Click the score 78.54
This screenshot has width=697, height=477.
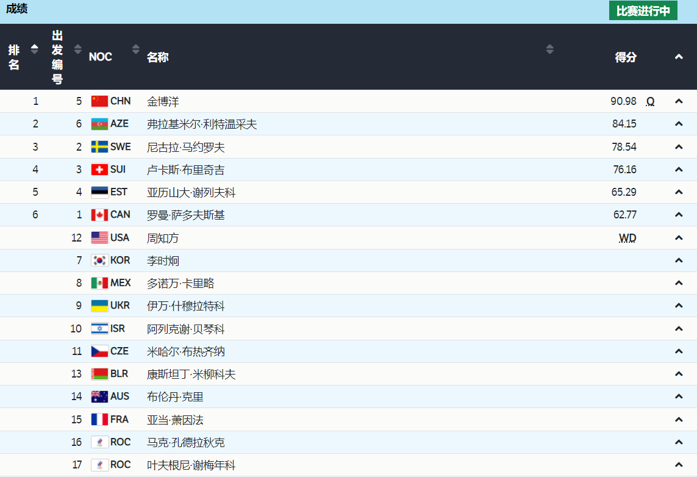click(624, 147)
